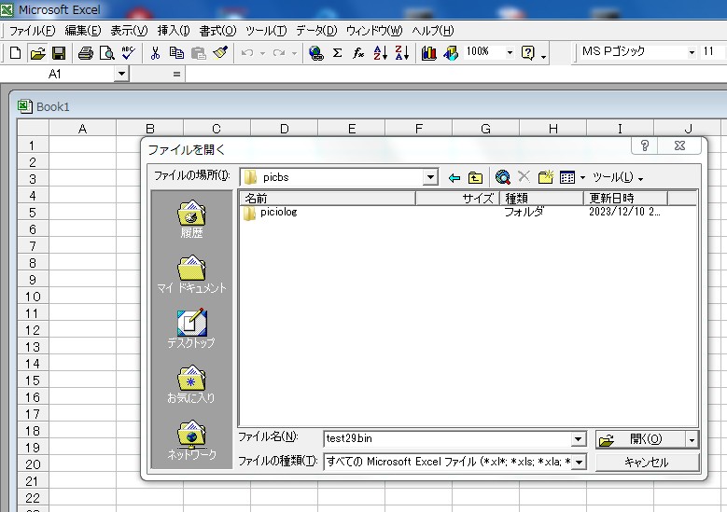This screenshot has width=727, height=512.
Task: Click the Format Painter brush icon
Action: tap(220, 53)
